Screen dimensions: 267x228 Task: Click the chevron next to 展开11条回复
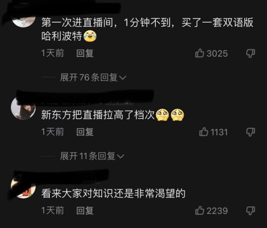pos(121,156)
